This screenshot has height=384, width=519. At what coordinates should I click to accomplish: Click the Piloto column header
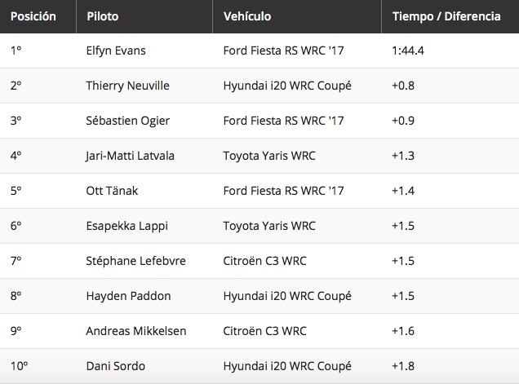tap(103, 16)
